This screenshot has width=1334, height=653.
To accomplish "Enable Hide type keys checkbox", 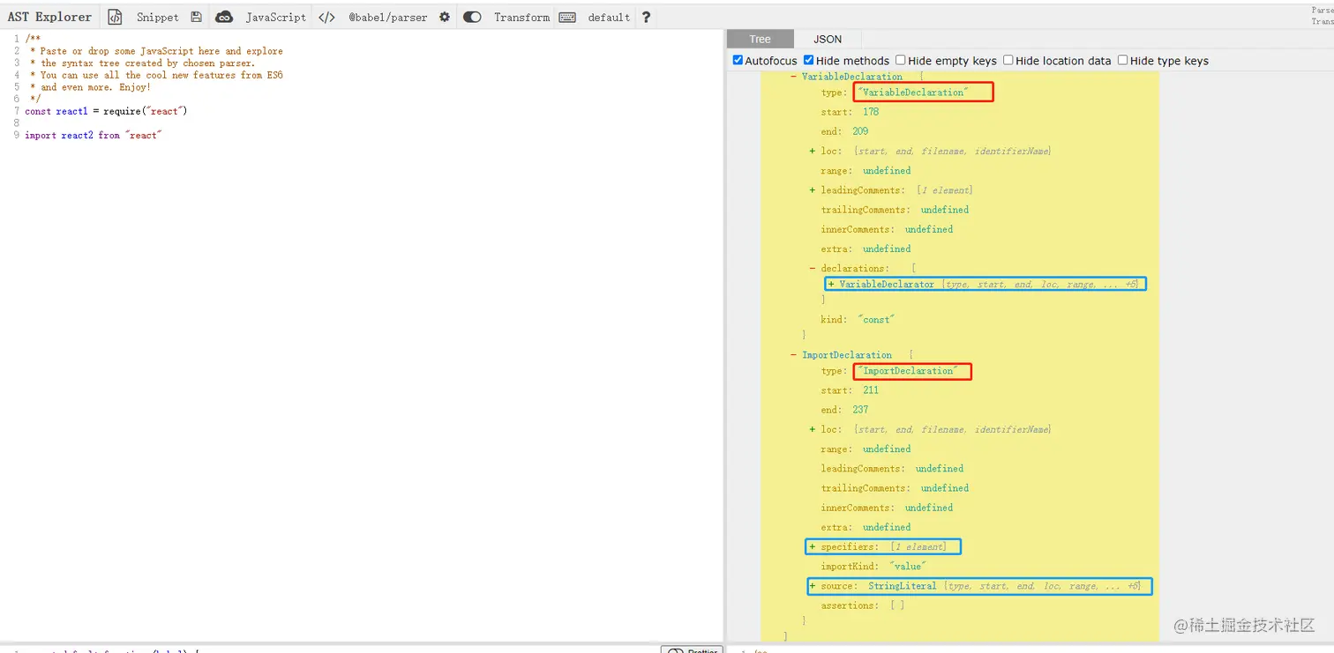I will coord(1123,61).
